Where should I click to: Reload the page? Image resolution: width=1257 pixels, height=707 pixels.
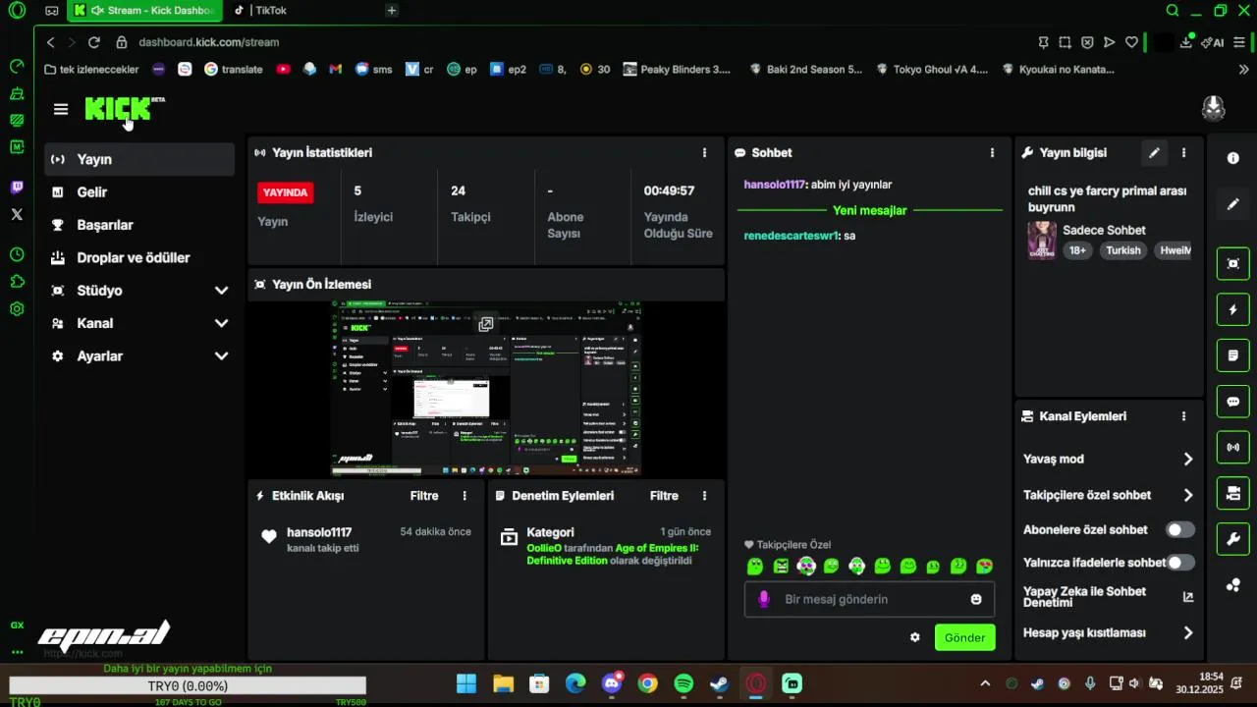pos(94,42)
